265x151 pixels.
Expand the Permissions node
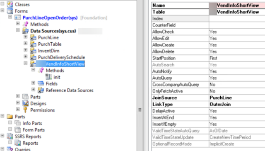pyautogui.click(x=18, y=109)
